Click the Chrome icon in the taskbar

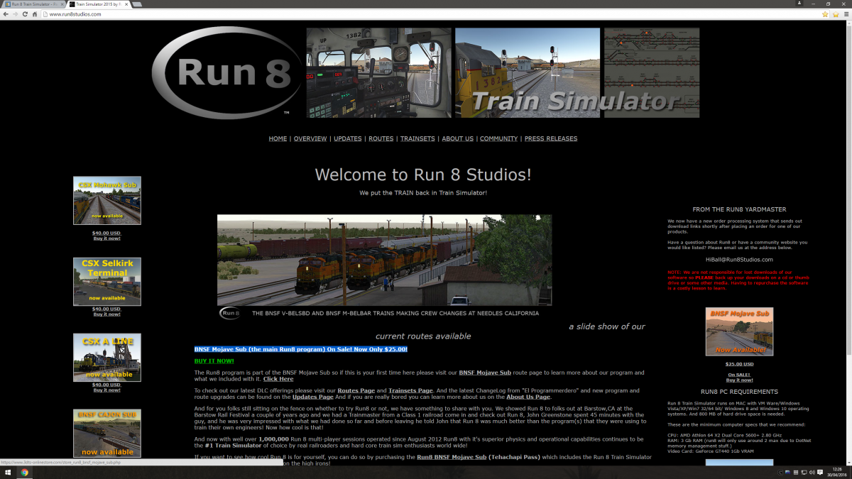click(x=25, y=472)
